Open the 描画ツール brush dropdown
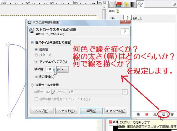177x131 pixels. [x=89, y=92]
